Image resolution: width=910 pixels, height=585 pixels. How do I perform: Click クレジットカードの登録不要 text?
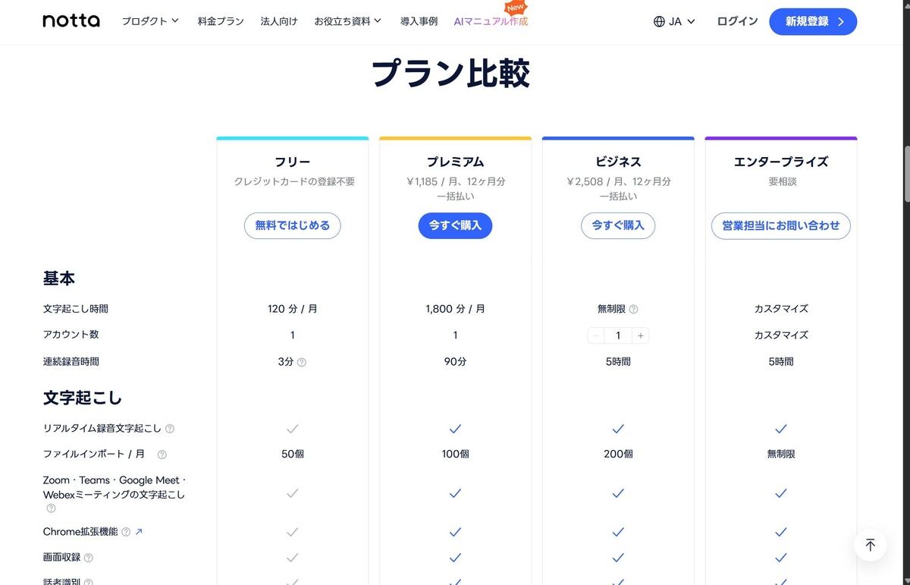click(294, 182)
